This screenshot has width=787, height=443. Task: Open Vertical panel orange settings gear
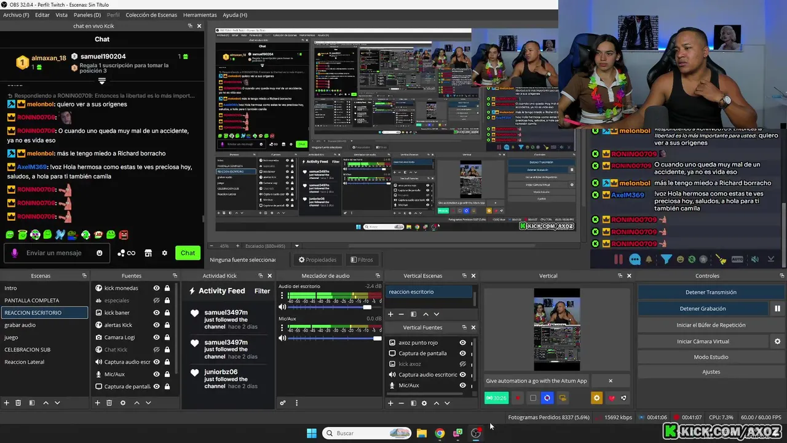[596, 398]
